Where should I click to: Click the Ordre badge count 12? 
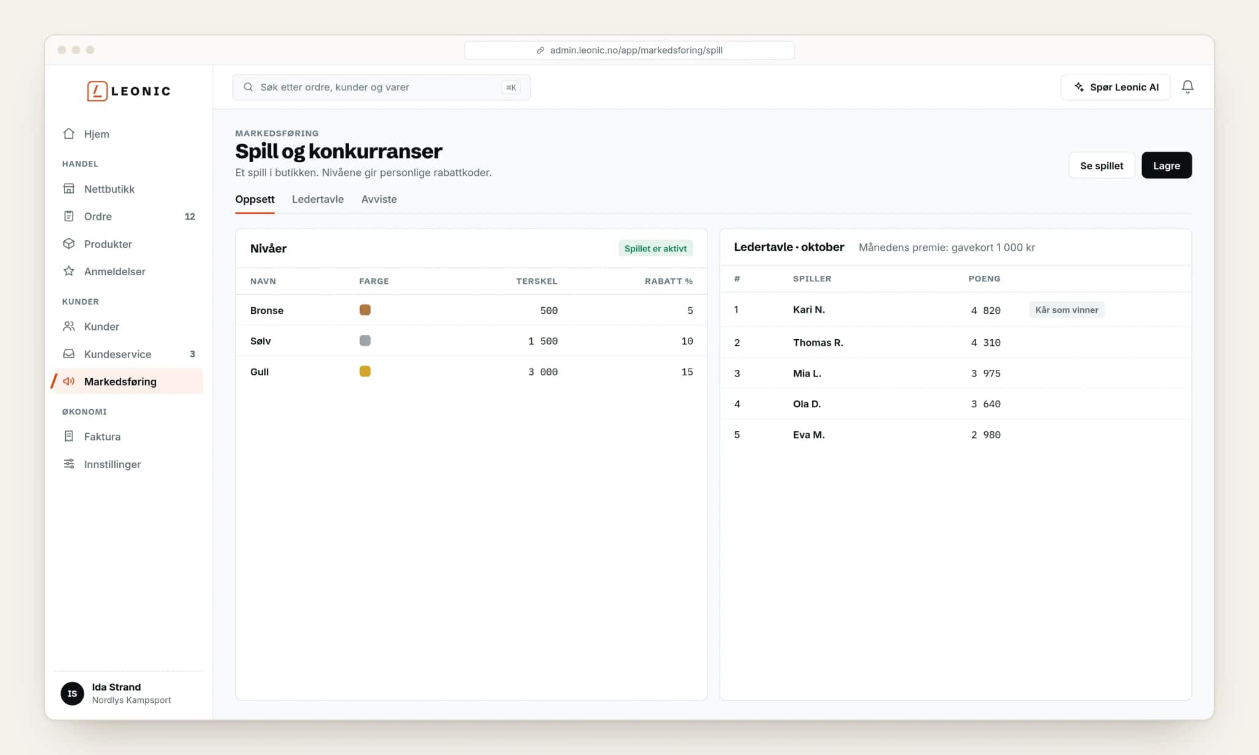(190, 216)
